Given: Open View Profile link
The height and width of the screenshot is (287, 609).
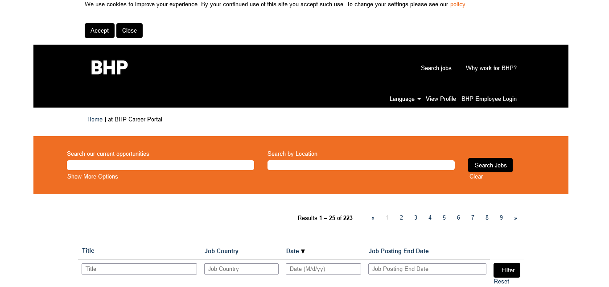Looking at the screenshot, I should (x=440, y=99).
